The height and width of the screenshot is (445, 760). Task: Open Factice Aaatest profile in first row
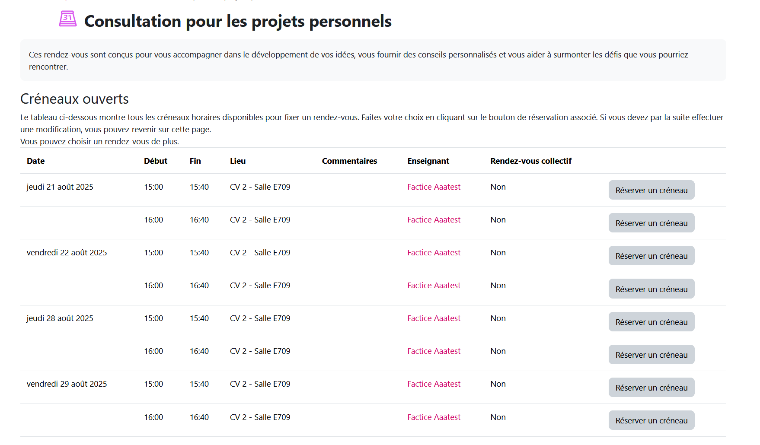(x=434, y=187)
